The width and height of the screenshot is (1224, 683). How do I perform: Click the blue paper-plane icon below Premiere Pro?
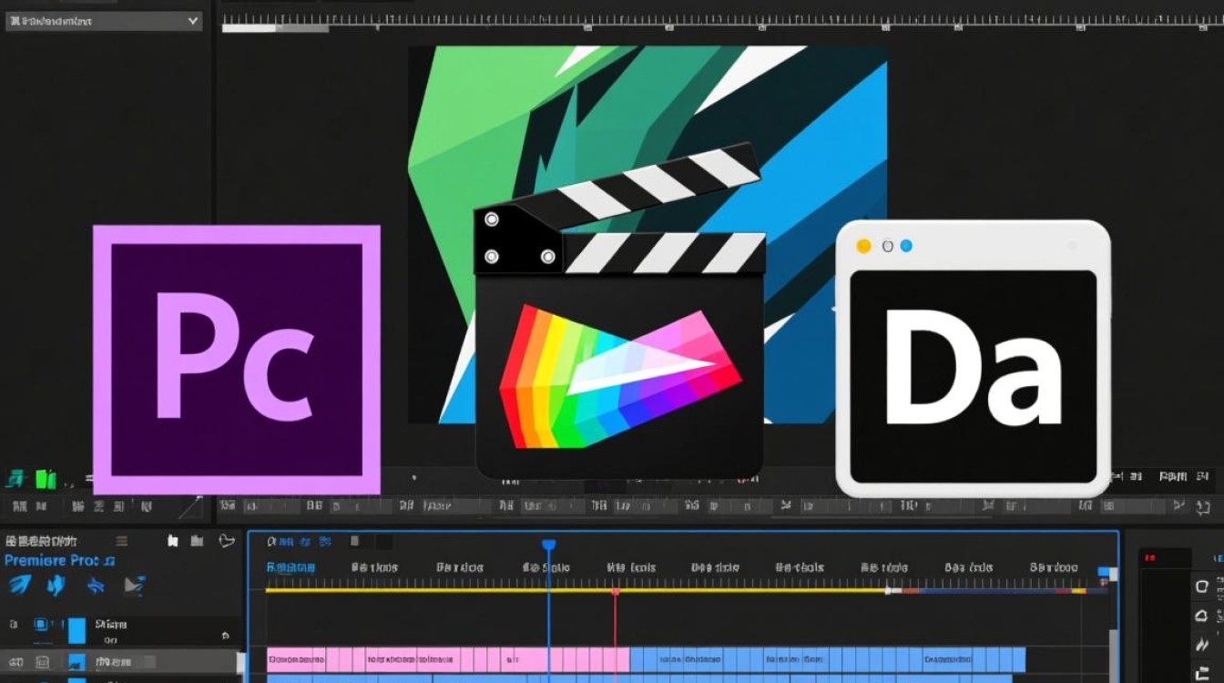pos(20,585)
